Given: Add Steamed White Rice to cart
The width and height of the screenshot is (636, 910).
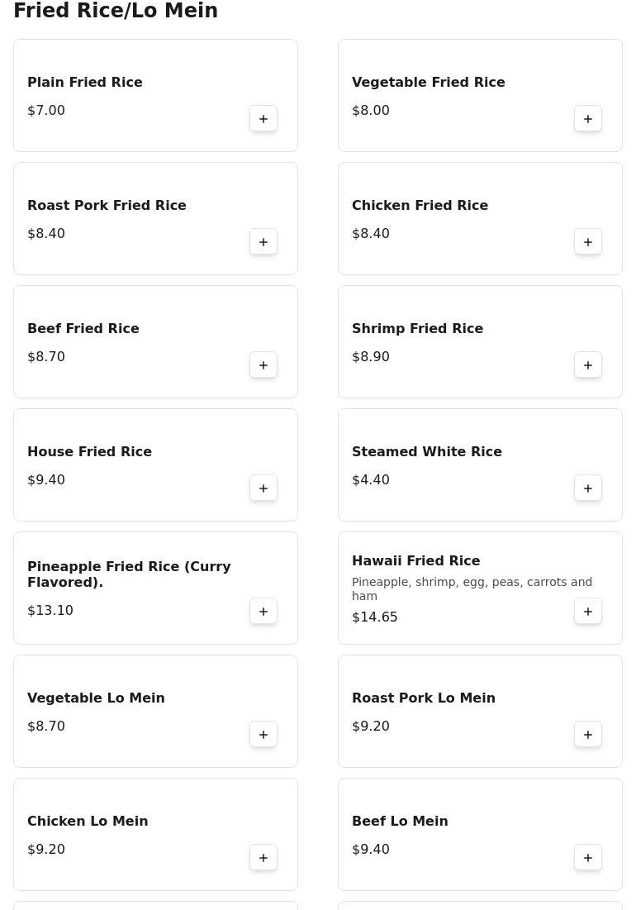Looking at the screenshot, I should [x=588, y=488].
